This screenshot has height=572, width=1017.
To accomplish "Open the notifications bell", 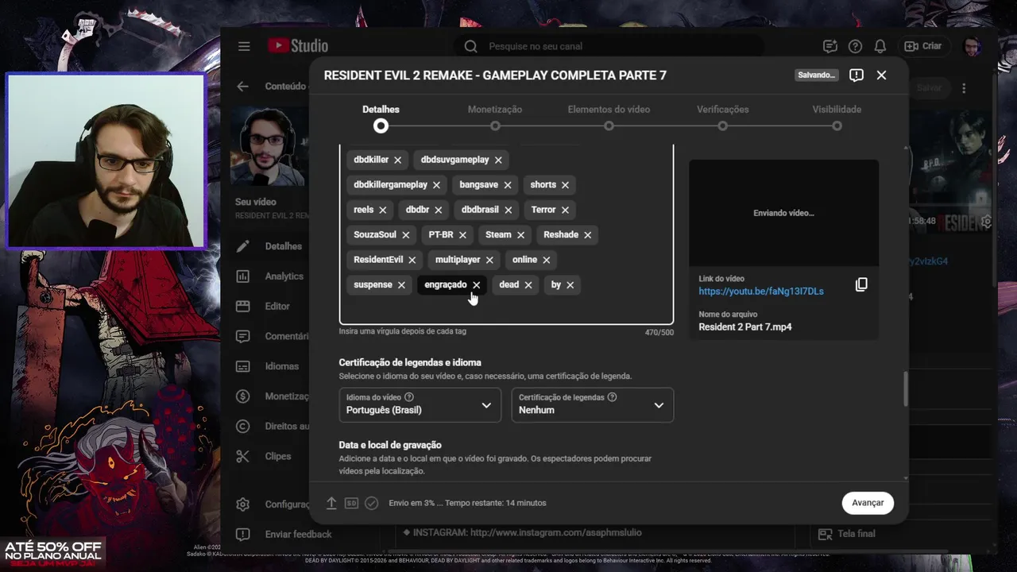I will (880, 46).
